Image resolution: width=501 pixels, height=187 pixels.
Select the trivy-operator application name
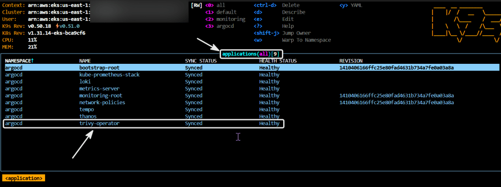(x=99, y=123)
